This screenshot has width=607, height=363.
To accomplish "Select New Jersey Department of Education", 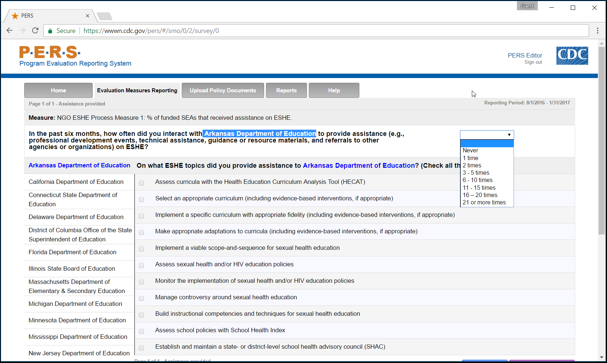I will click(x=79, y=353).
